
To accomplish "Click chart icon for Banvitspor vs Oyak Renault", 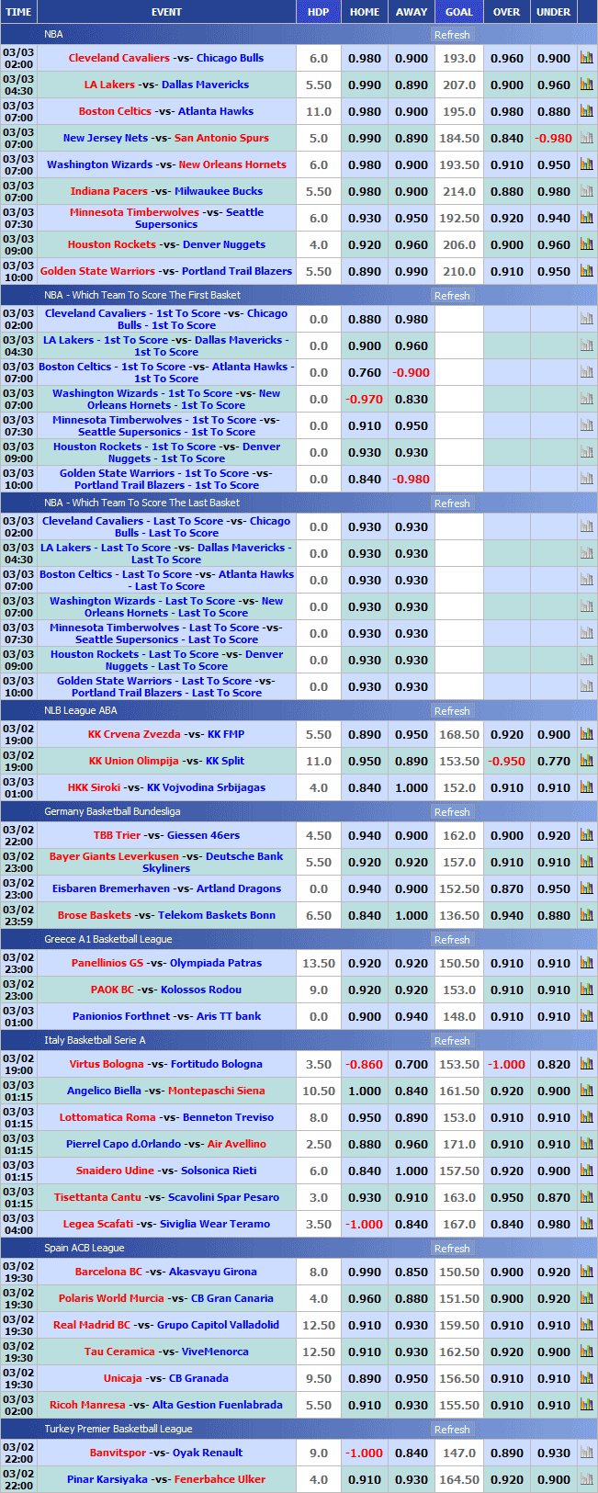I will [586, 1453].
